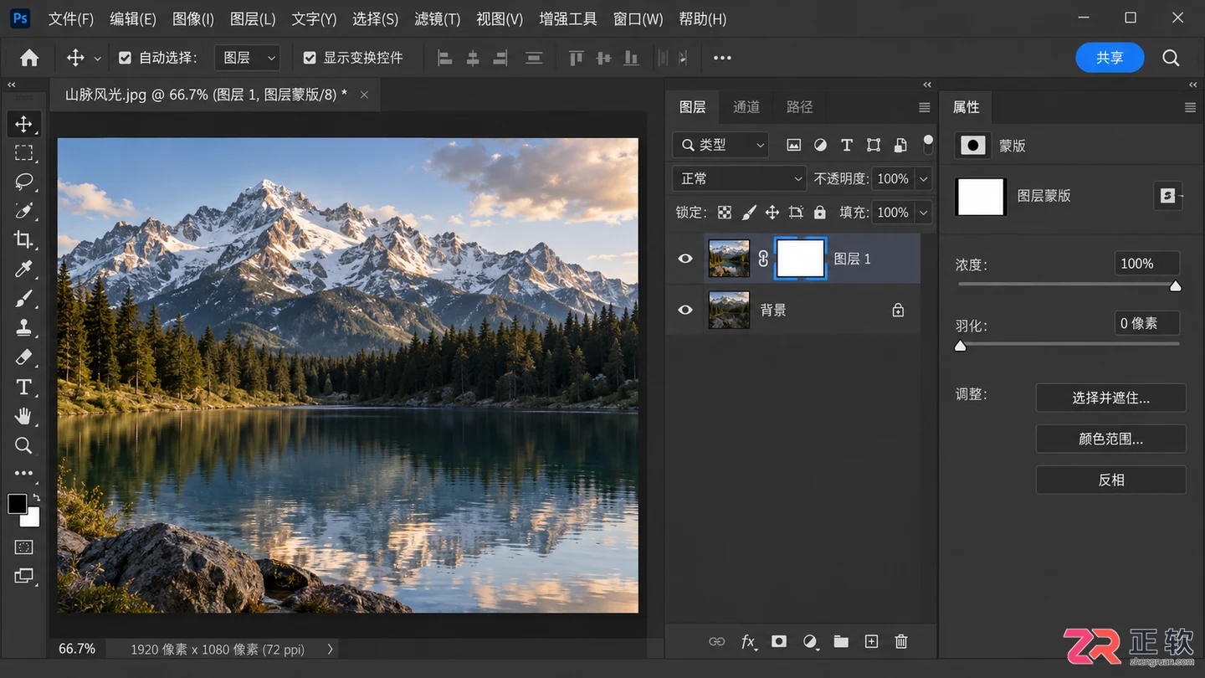This screenshot has width=1205, height=678.
Task: Click the black foreground color swatch
Action: [x=17, y=503]
